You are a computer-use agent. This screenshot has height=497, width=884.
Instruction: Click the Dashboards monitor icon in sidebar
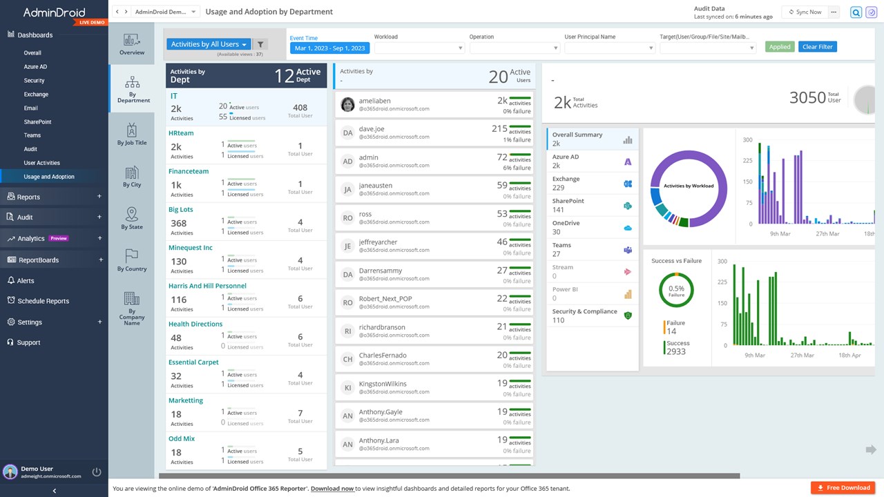10,35
